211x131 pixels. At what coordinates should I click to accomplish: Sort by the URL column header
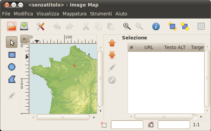pyautogui.click(x=149, y=47)
